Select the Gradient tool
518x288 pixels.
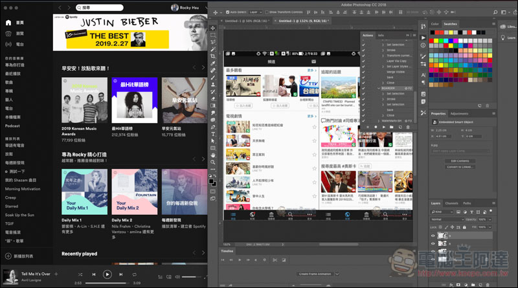[213, 105]
